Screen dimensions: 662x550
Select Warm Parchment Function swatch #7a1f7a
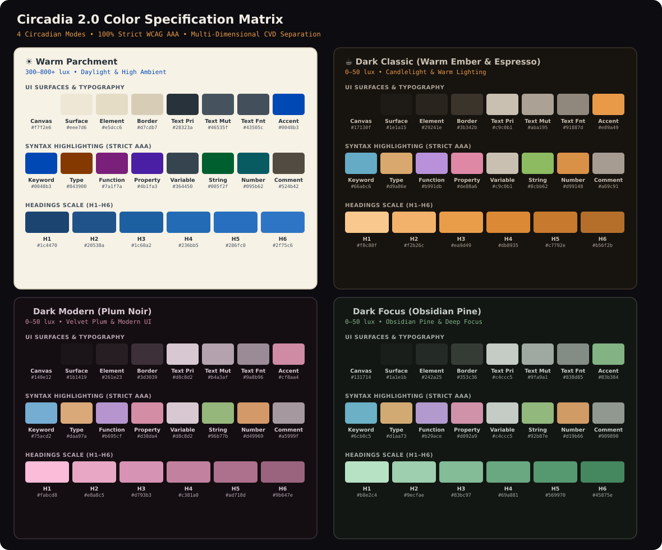tap(112, 163)
